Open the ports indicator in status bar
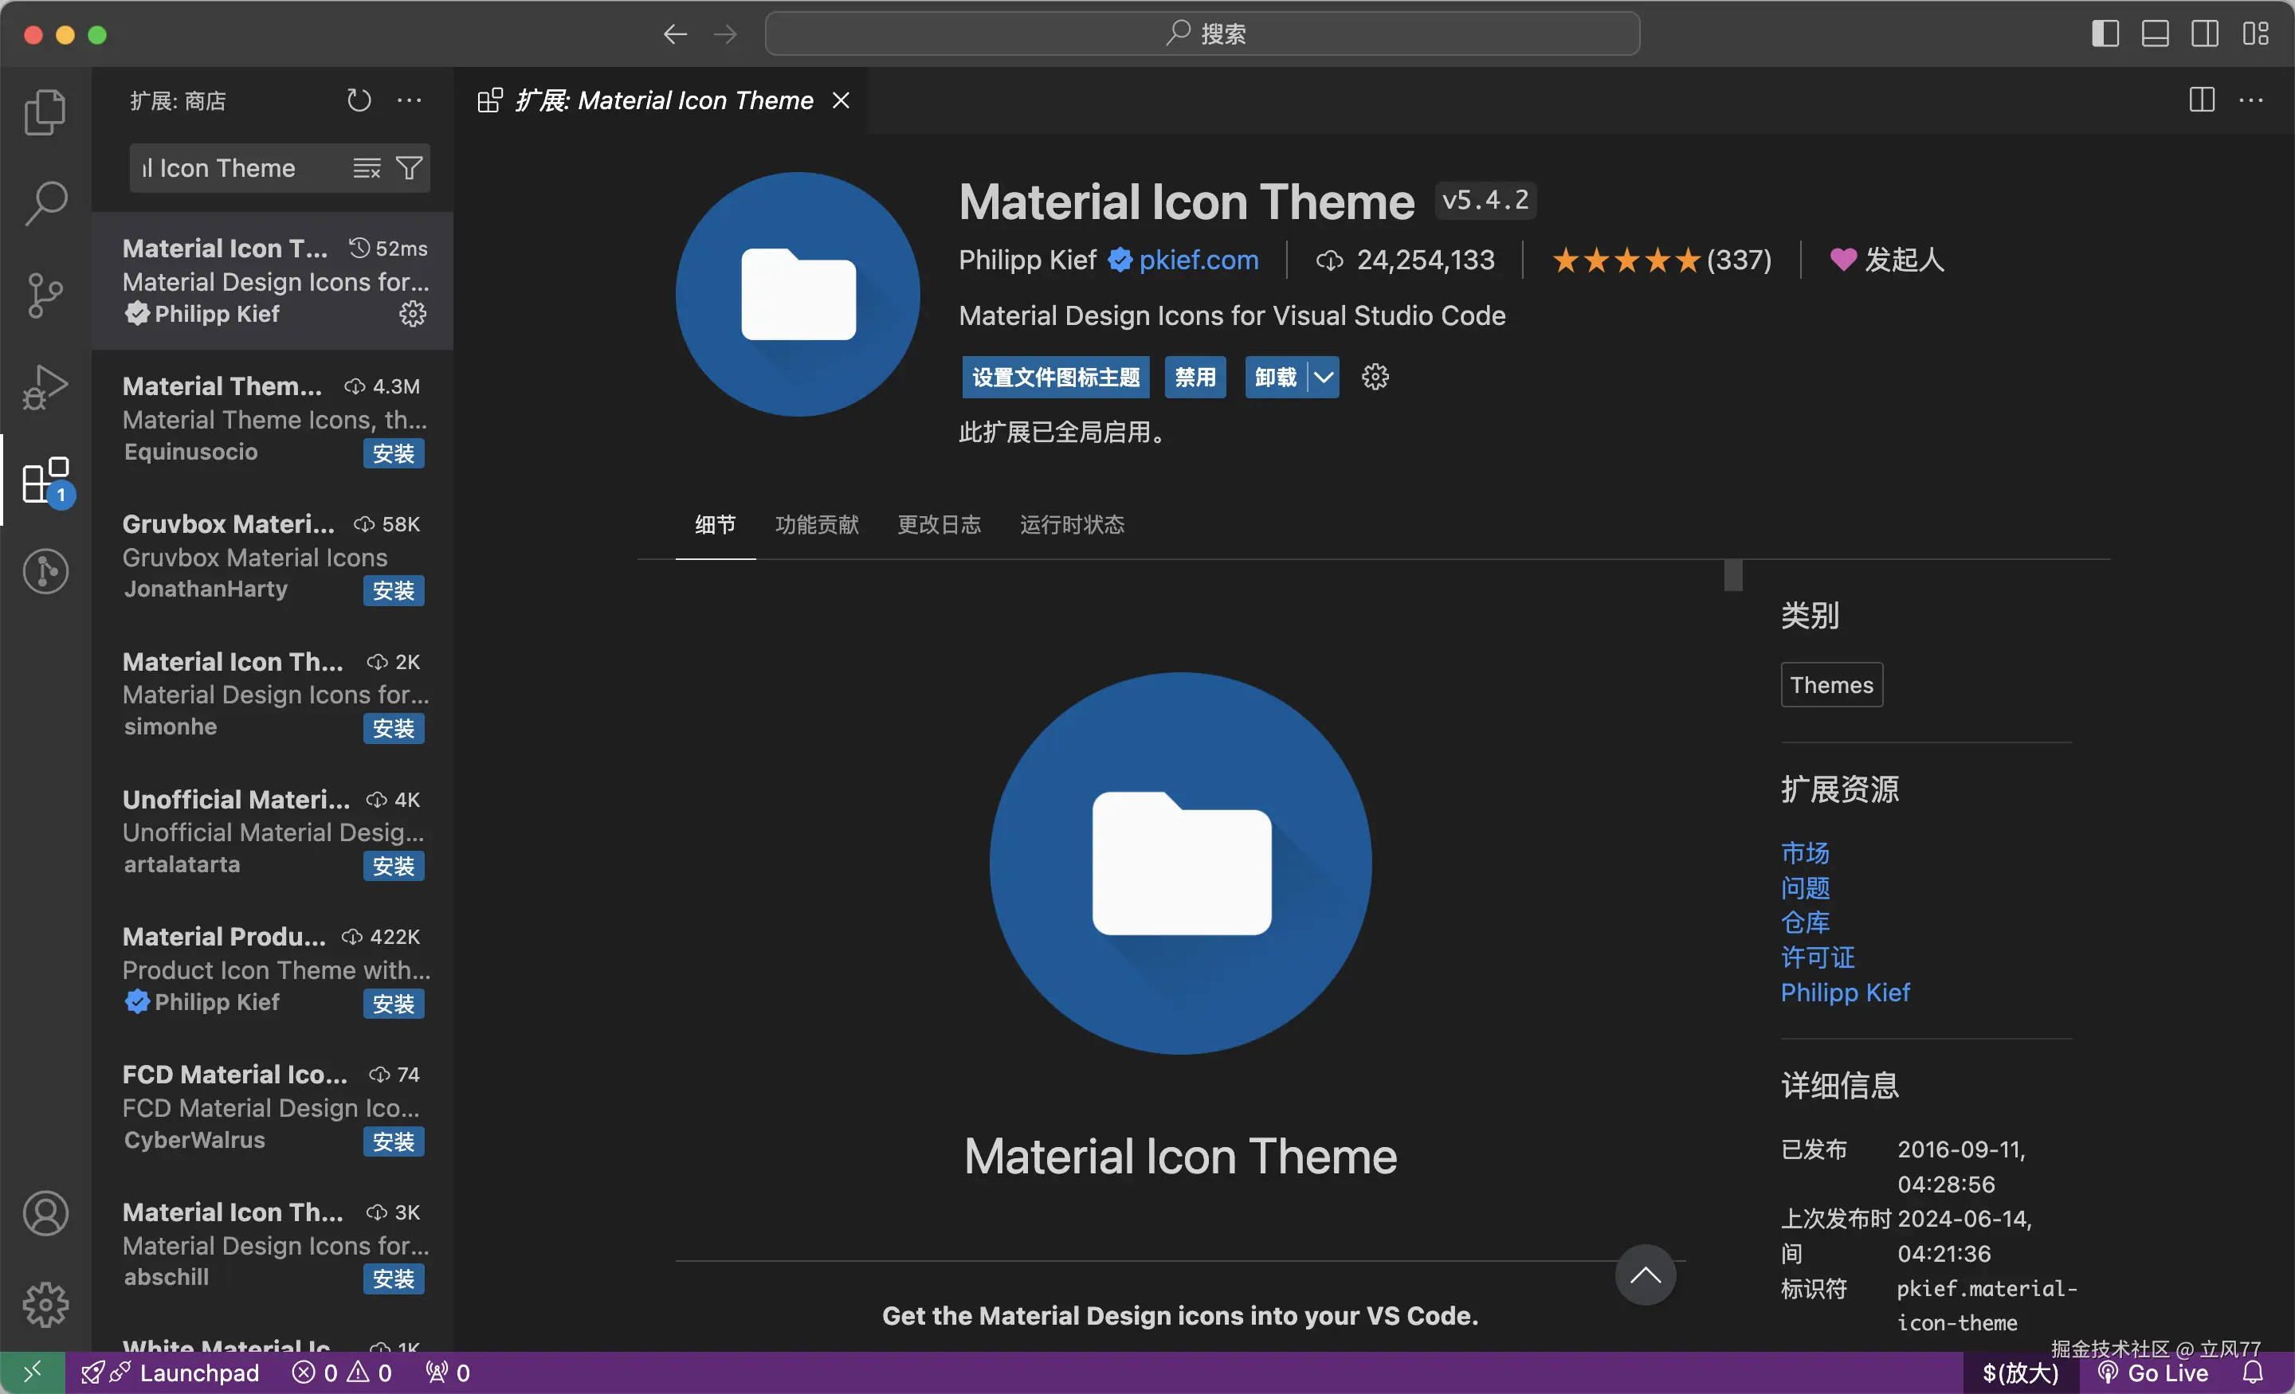Screen dimensions: 2295x1394 448,1372
